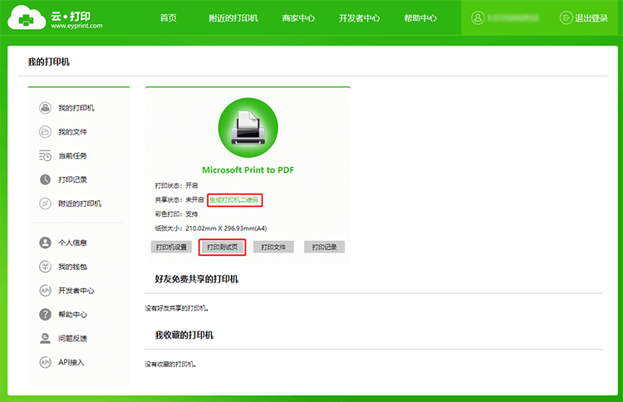The image size is (623, 402).
Task: Select 我的文件 in the sidebar
Action: (x=73, y=132)
